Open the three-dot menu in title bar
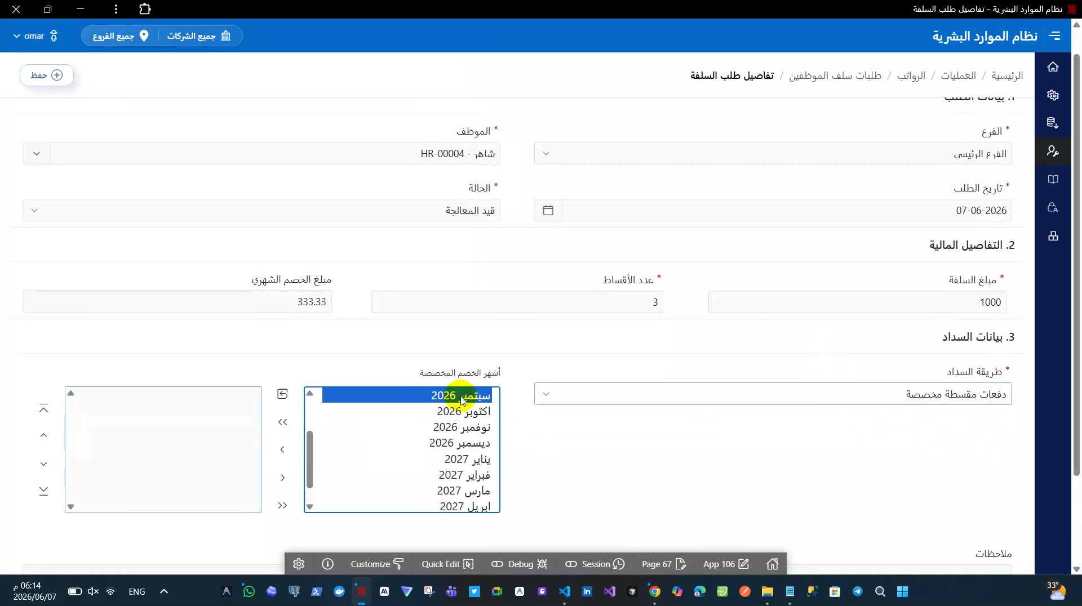The image size is (1082, 606). (x=116, y=9)
